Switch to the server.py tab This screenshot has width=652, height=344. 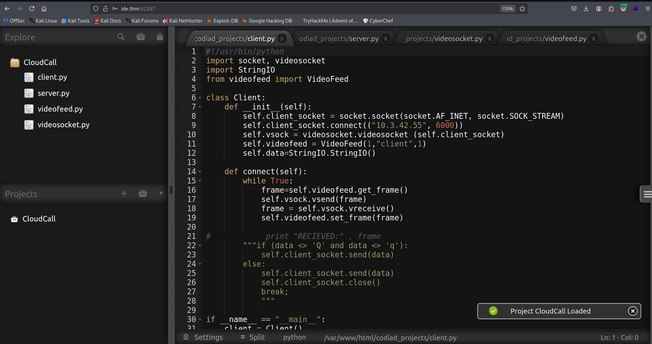point(339,38)
